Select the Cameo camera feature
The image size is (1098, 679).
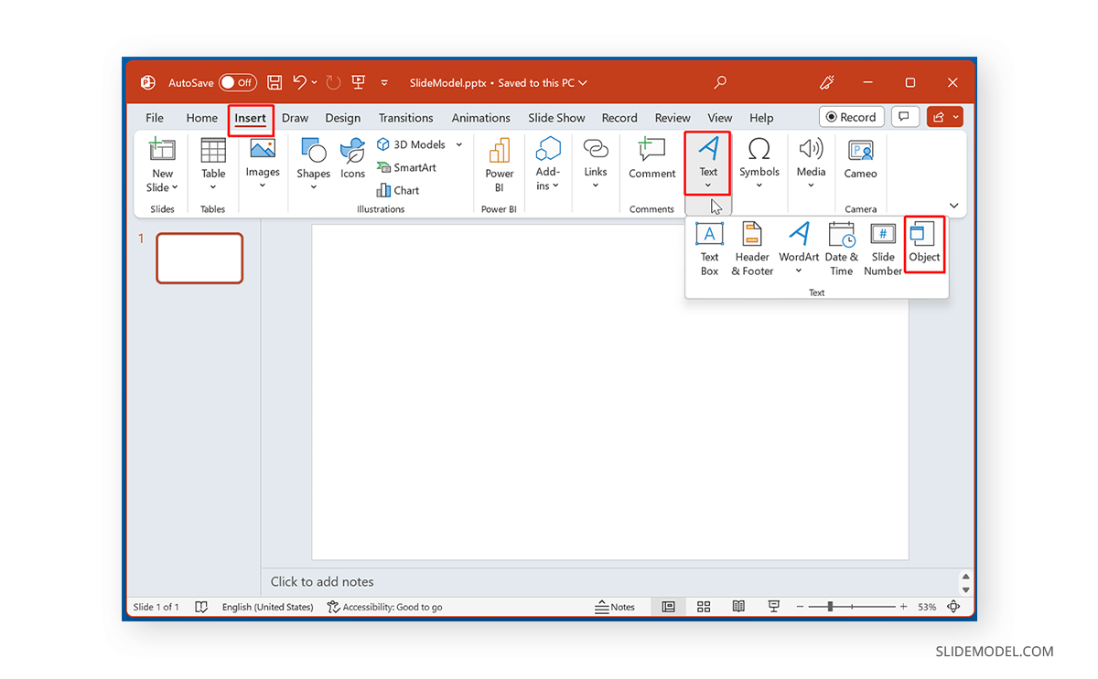pyautogui.click(x=860, y=163)
